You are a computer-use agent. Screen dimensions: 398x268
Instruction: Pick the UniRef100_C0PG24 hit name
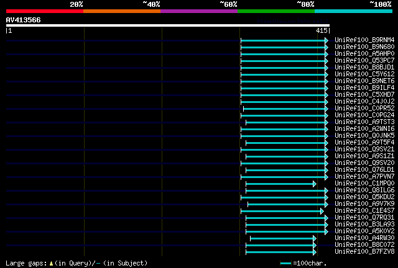(364, 115)
